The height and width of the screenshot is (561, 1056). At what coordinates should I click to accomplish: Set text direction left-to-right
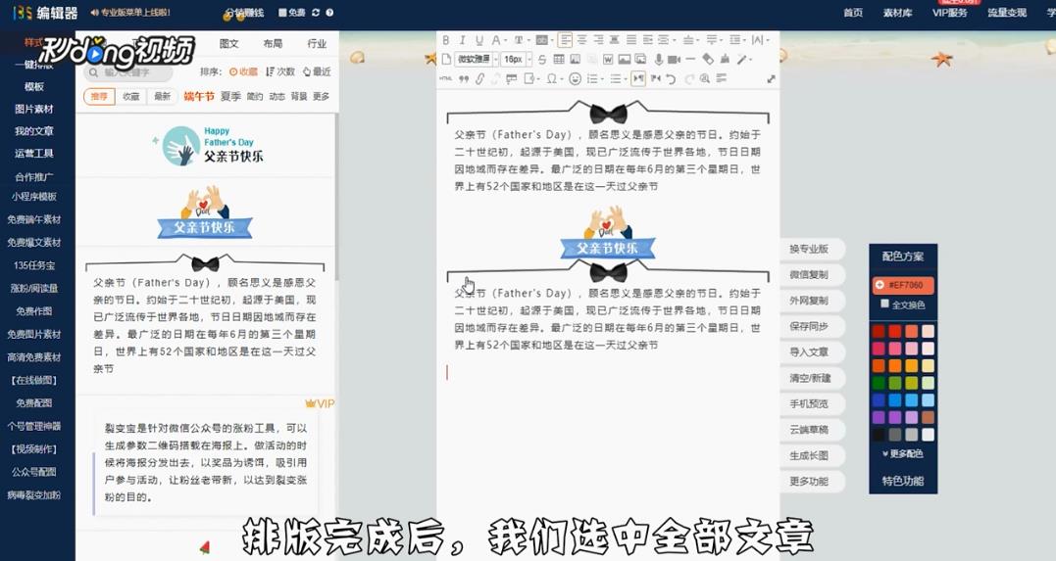click(637, 78)
